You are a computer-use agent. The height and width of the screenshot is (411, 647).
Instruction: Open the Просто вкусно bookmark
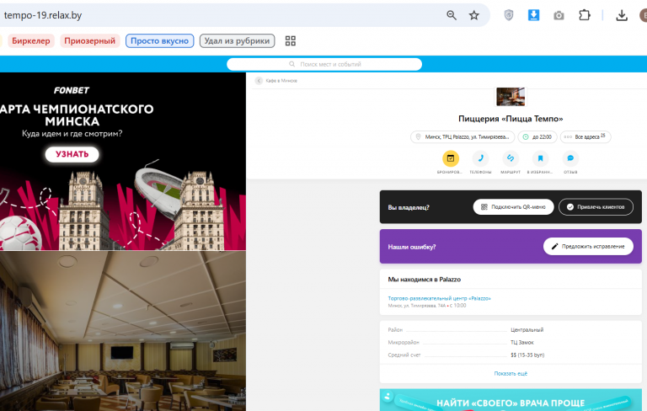160,41
